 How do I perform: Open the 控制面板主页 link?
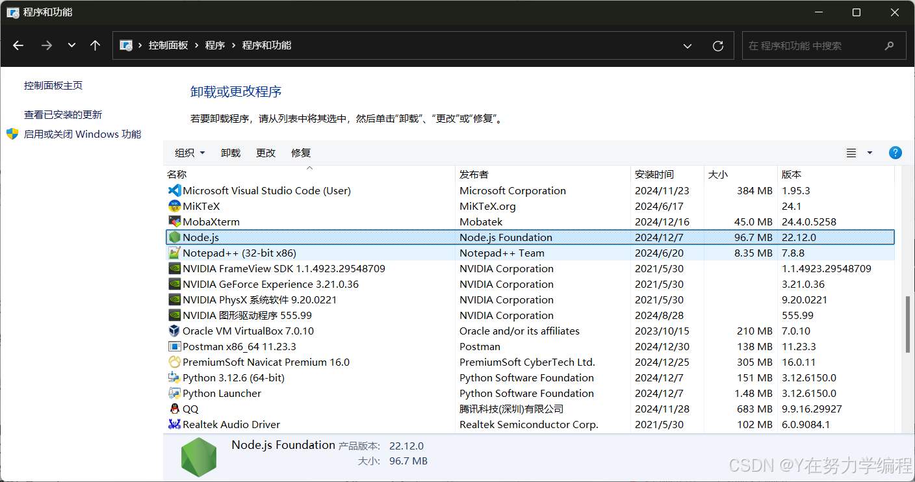pyautogui.click(x=53, y=85)
